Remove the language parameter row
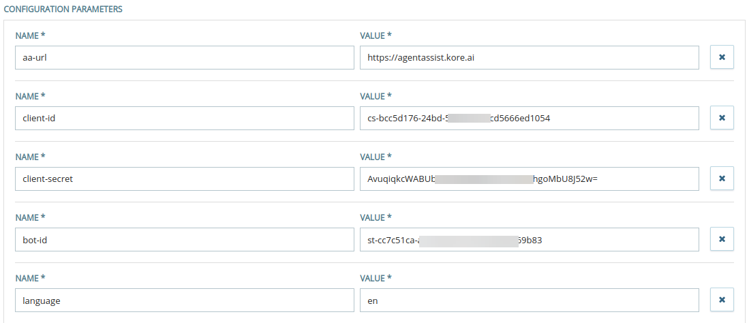749x323 pixels. click(722, 300)
